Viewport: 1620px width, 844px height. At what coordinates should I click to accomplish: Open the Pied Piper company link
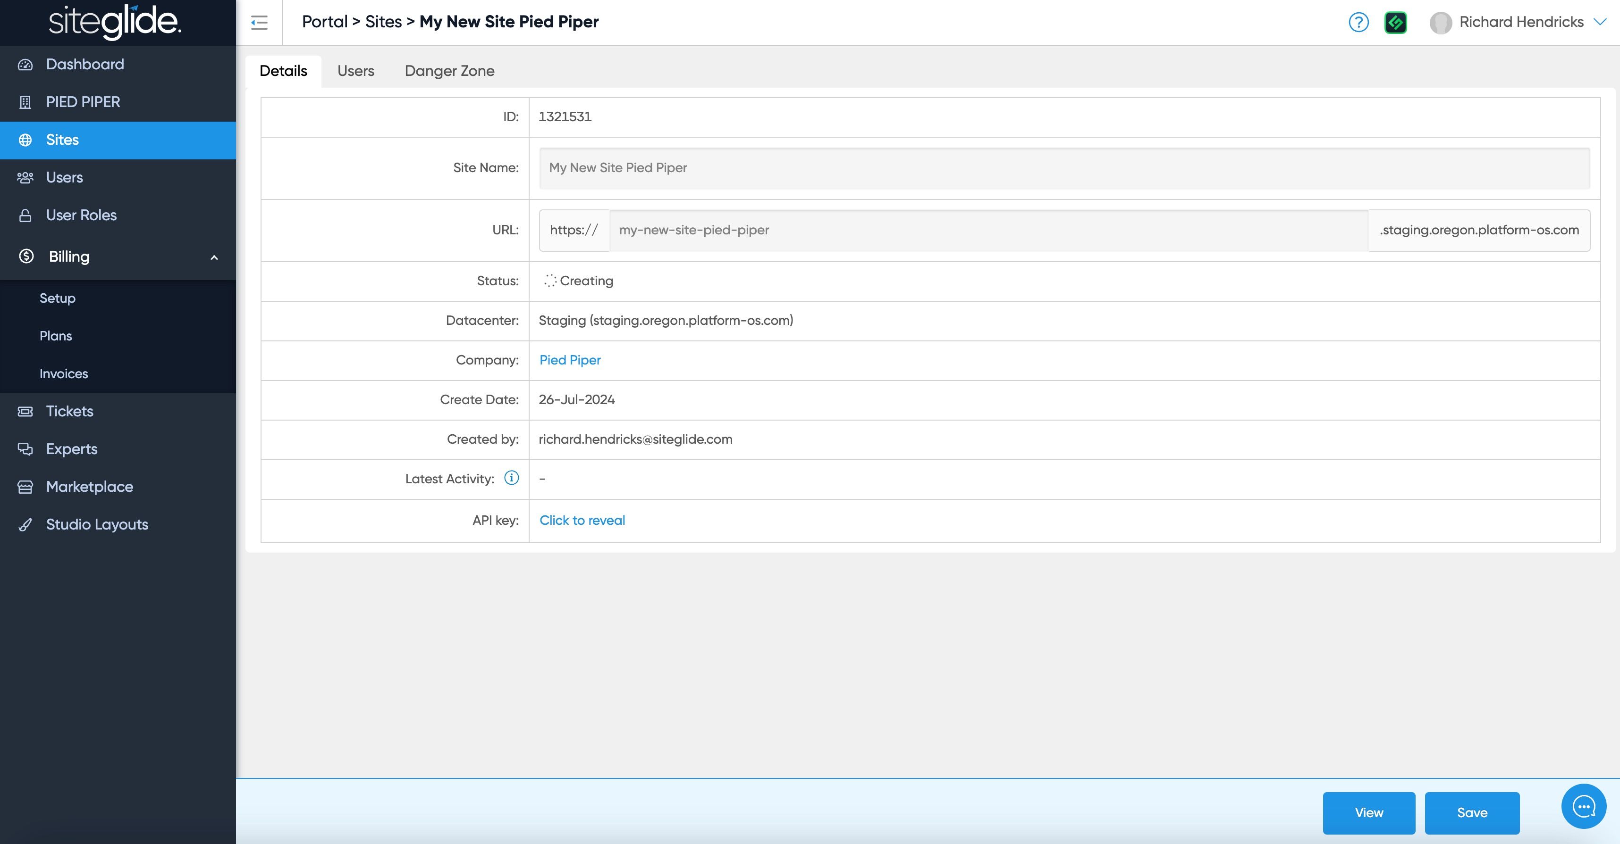coord(570,360)
